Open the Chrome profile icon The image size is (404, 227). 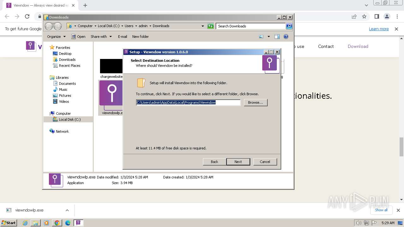387,16
